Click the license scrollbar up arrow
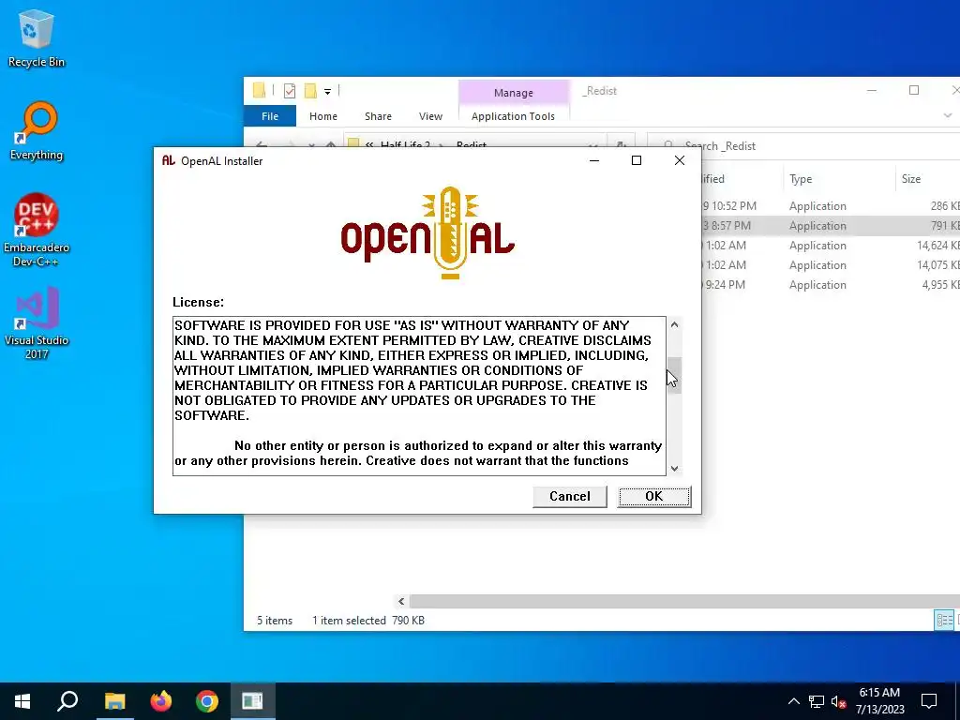 (674, 324)
